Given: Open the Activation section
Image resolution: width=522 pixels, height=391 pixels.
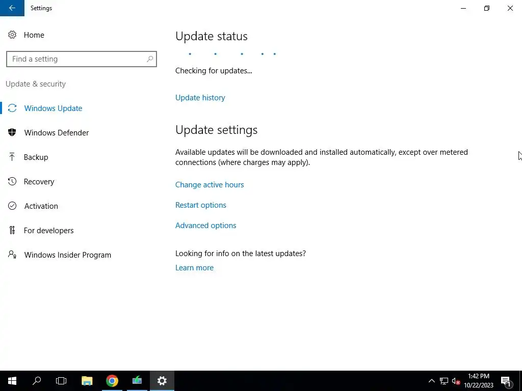Looking at the screenshot, I should pyautogui.click(x=41, y=206).
